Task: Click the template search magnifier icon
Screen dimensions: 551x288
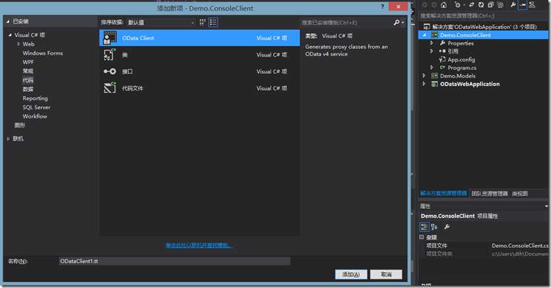Action: click(397, 22)
